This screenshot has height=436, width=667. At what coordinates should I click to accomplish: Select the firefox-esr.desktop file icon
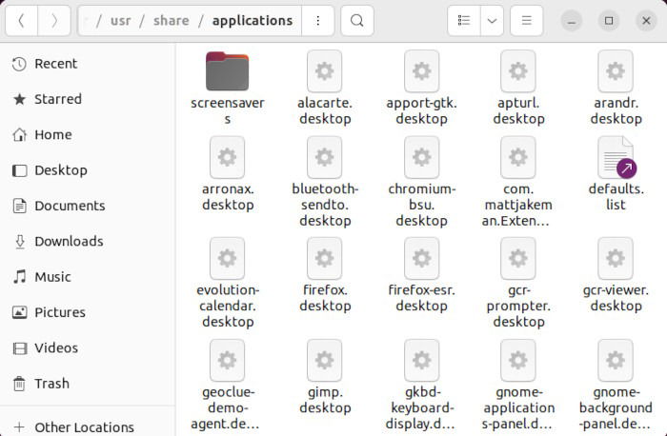click(421, 258)
